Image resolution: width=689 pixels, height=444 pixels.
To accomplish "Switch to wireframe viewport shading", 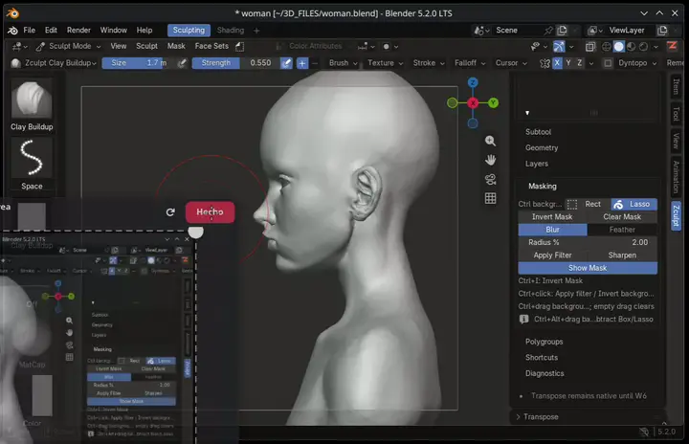I will coord(607,47).
